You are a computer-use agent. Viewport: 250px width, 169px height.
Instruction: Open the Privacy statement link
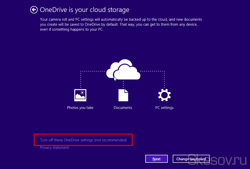click(x=54, y=147)
